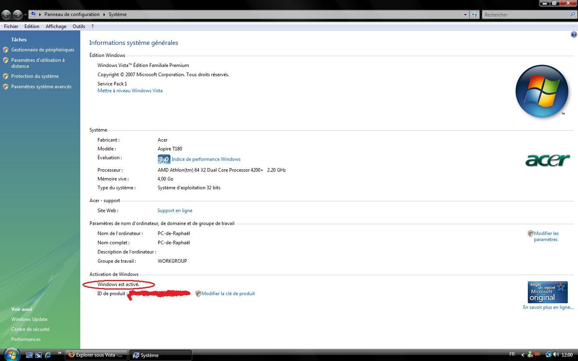Click 'Windows Vista Édition Familiale Premium' text
The width and height of the screenshot is (578, 361).
[143, 65]
